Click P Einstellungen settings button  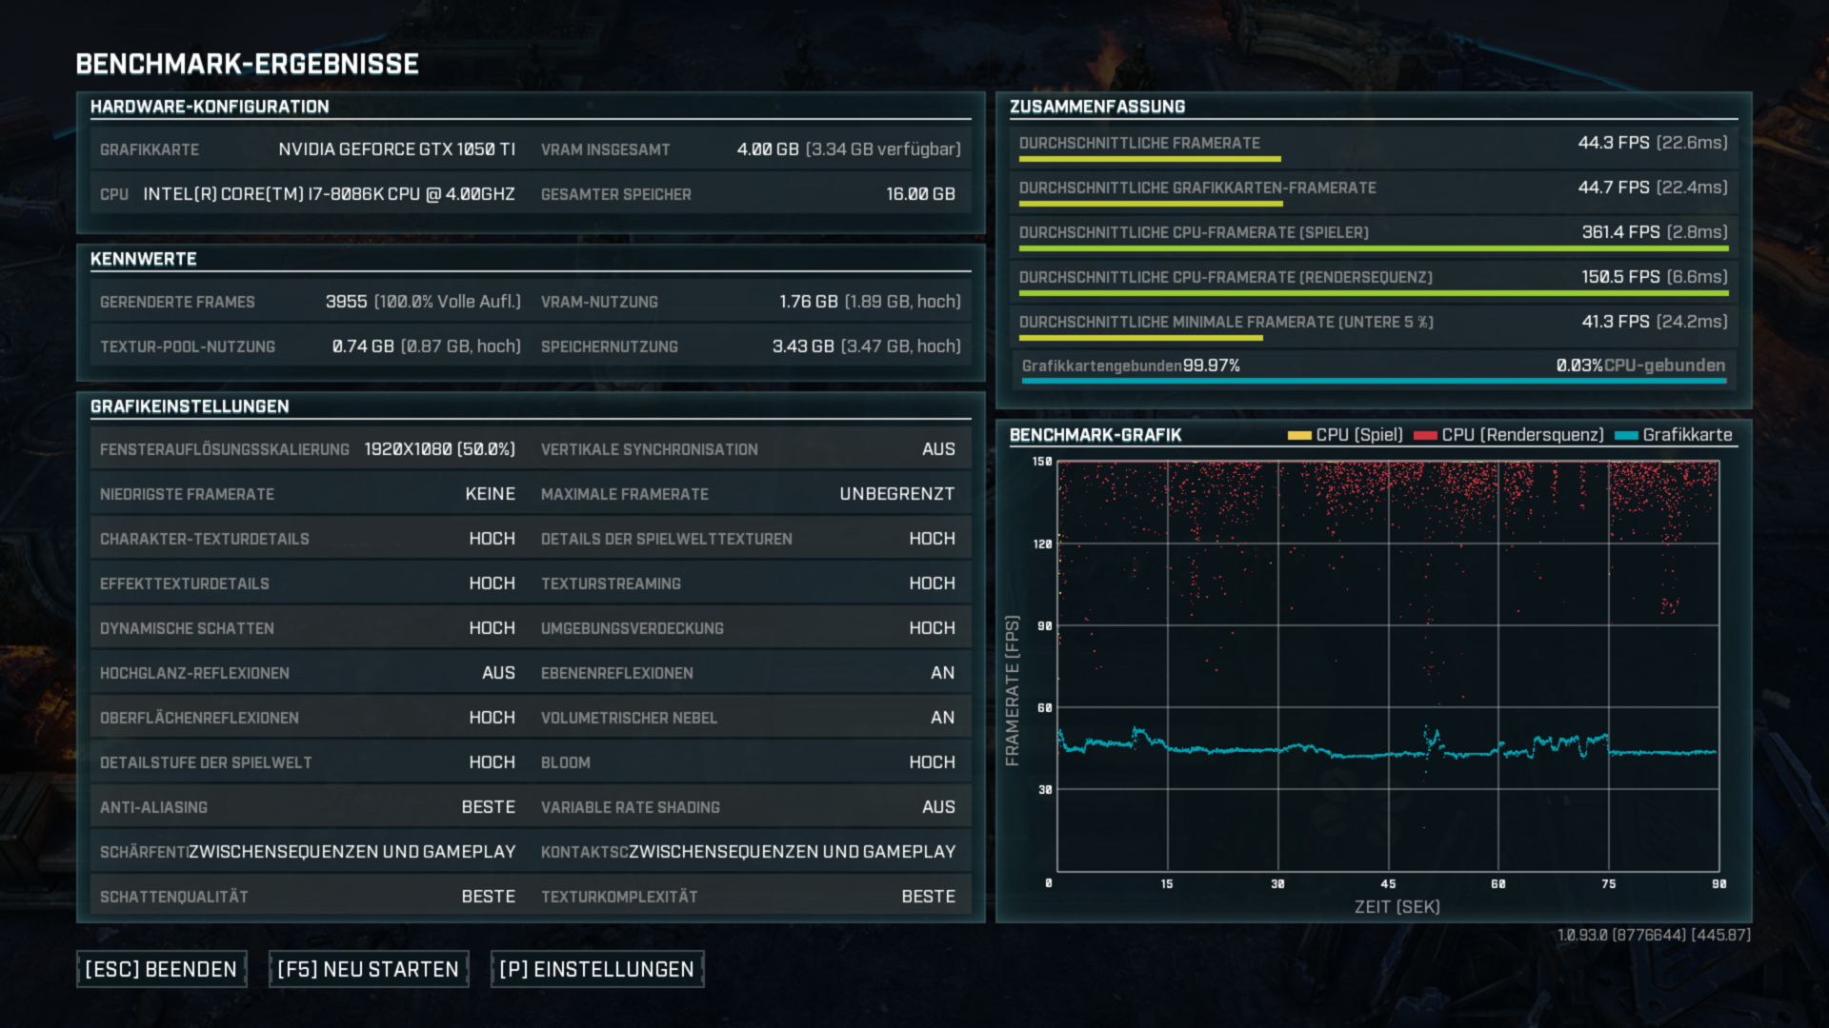click(598, 968)
